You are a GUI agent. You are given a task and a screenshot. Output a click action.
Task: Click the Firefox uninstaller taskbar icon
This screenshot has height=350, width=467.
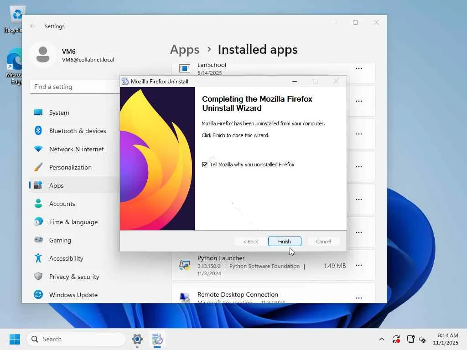(157, 339)
